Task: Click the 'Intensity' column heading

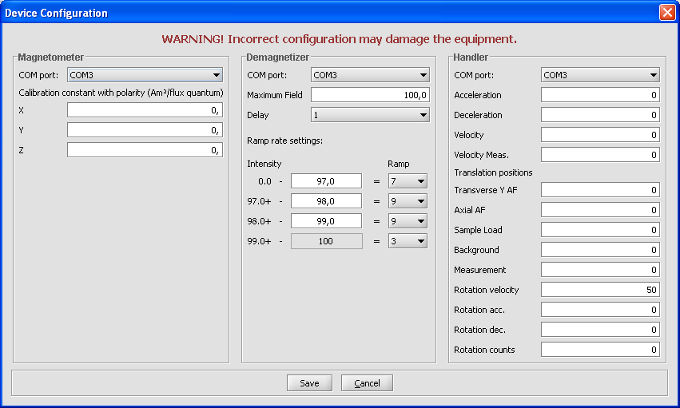Action: (x=264, y=164)
